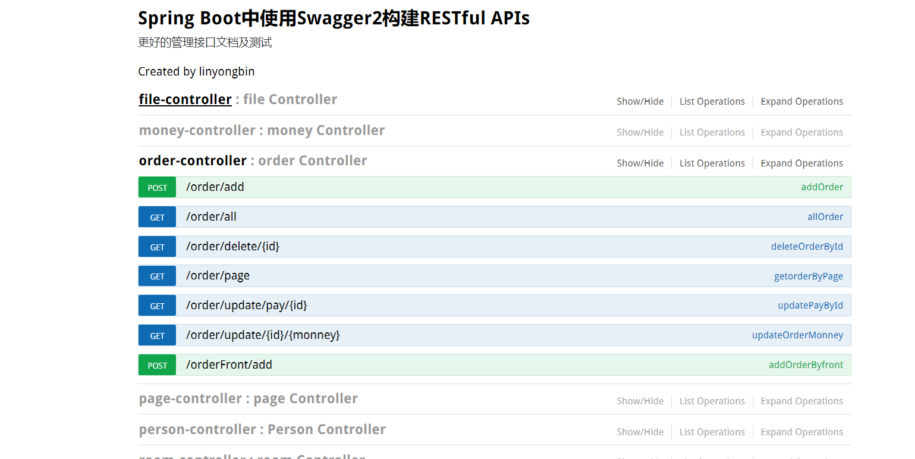
Task: Click the GET badge for /order/all
Action: (158, 217)
